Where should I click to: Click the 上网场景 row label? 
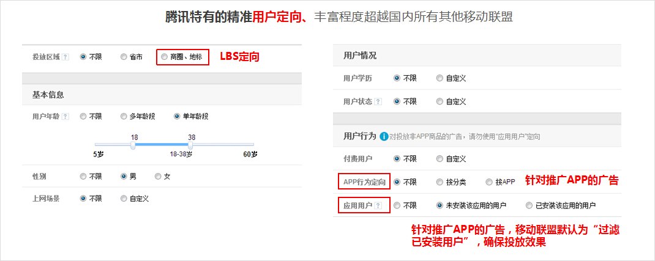point(46,199)
